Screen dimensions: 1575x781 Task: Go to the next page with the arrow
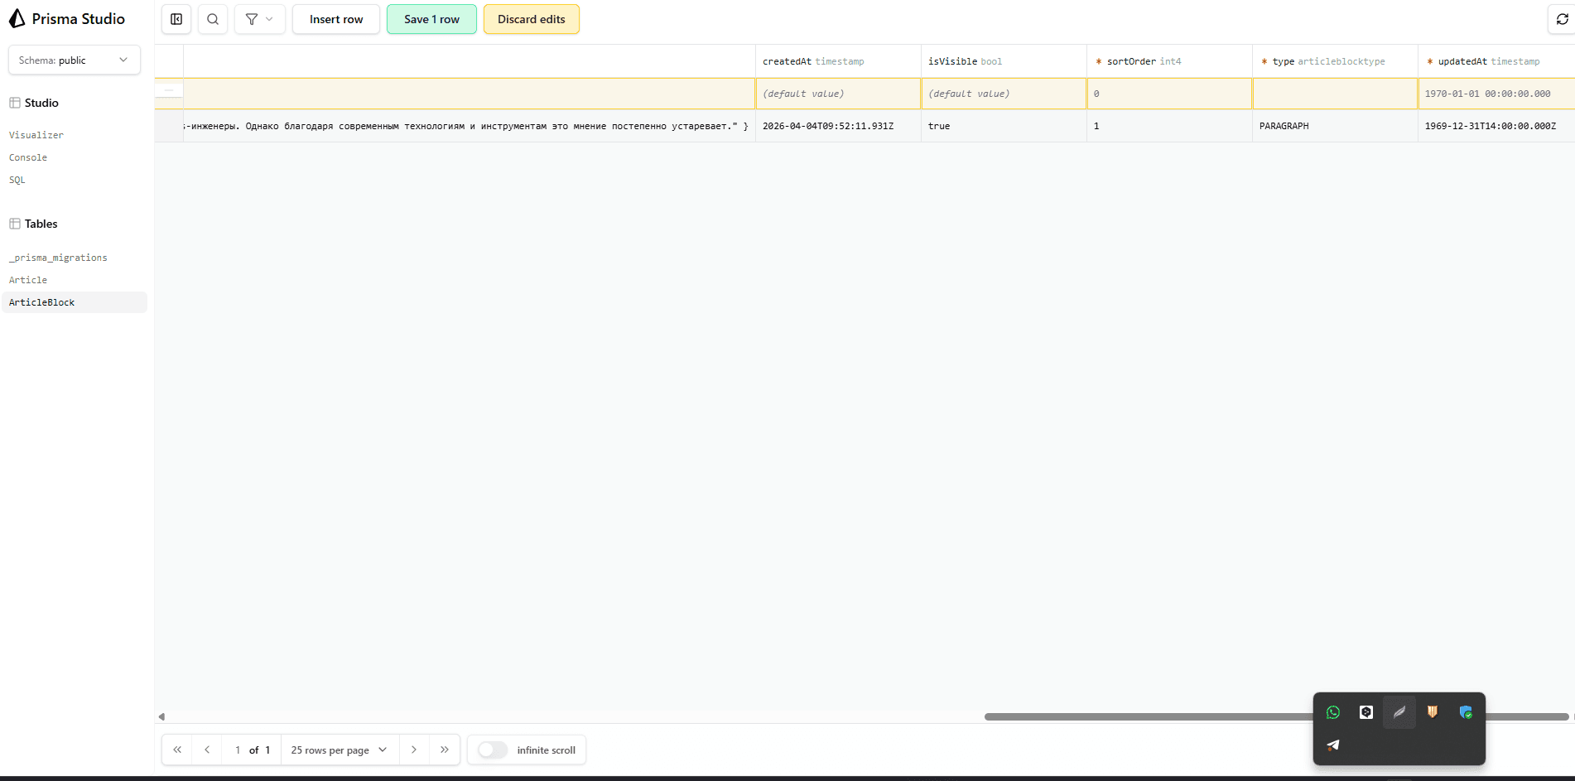[413, 750]
